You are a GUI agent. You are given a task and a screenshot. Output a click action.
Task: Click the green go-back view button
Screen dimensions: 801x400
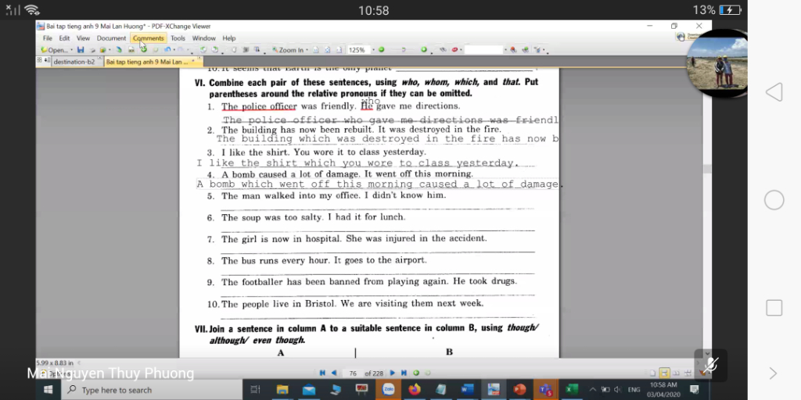(416, 373)
